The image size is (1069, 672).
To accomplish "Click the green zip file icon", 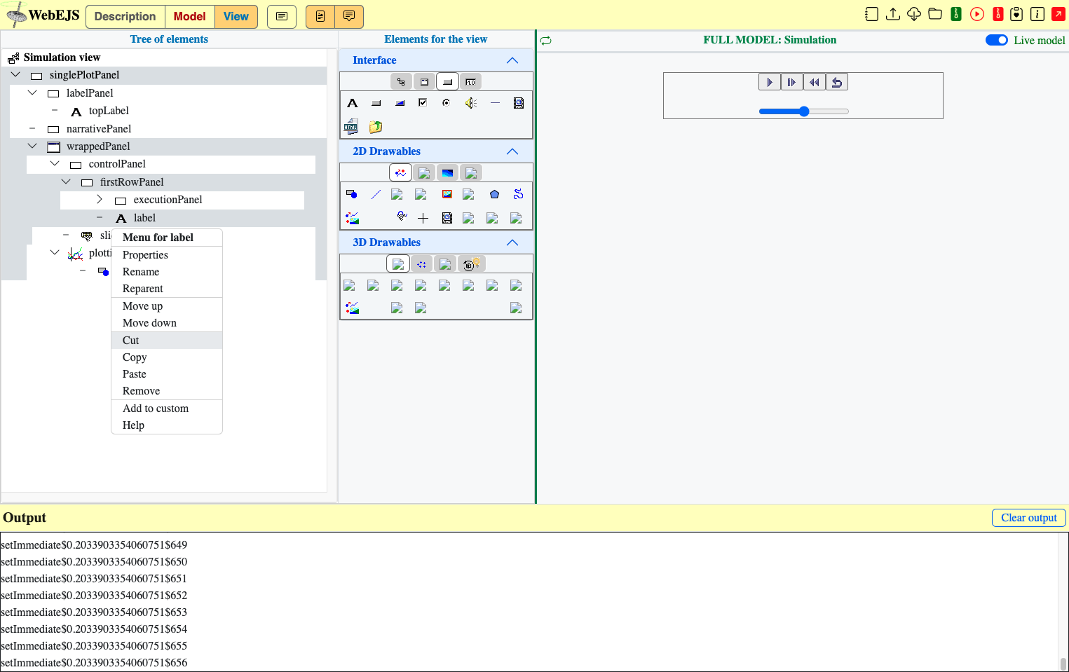I will pyautogui.click(x=955, y=14).
